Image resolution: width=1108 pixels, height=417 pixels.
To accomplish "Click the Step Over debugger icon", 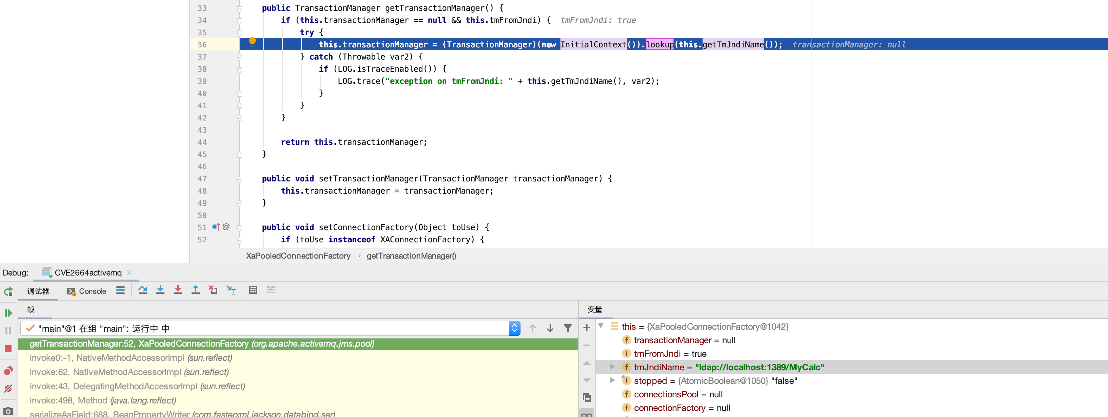I will coord(142,290).
